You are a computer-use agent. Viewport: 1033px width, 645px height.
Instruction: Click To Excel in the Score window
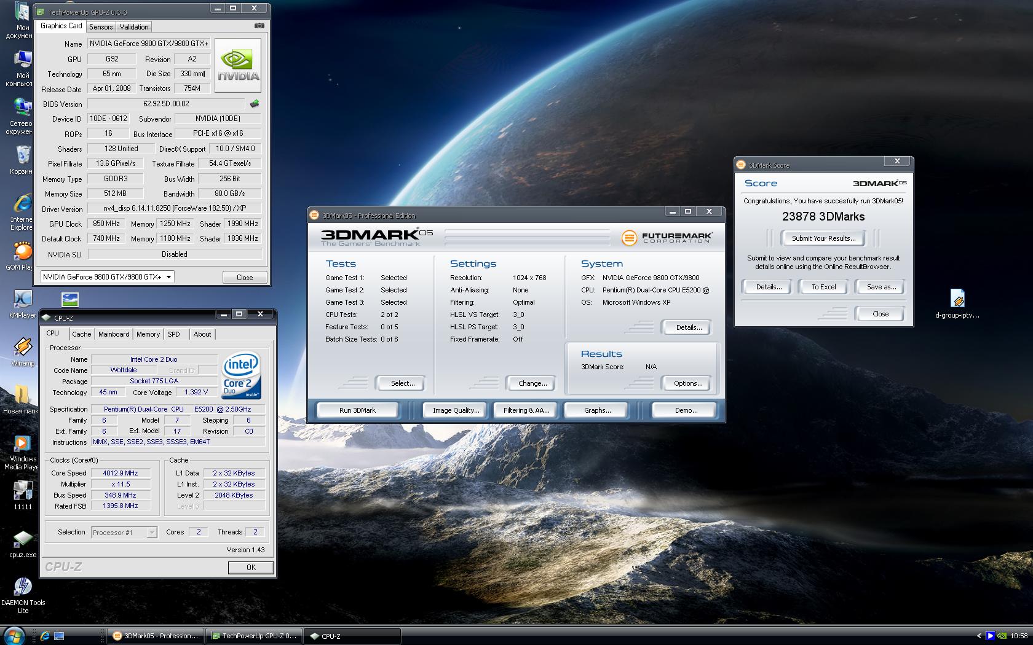(823, 287)
